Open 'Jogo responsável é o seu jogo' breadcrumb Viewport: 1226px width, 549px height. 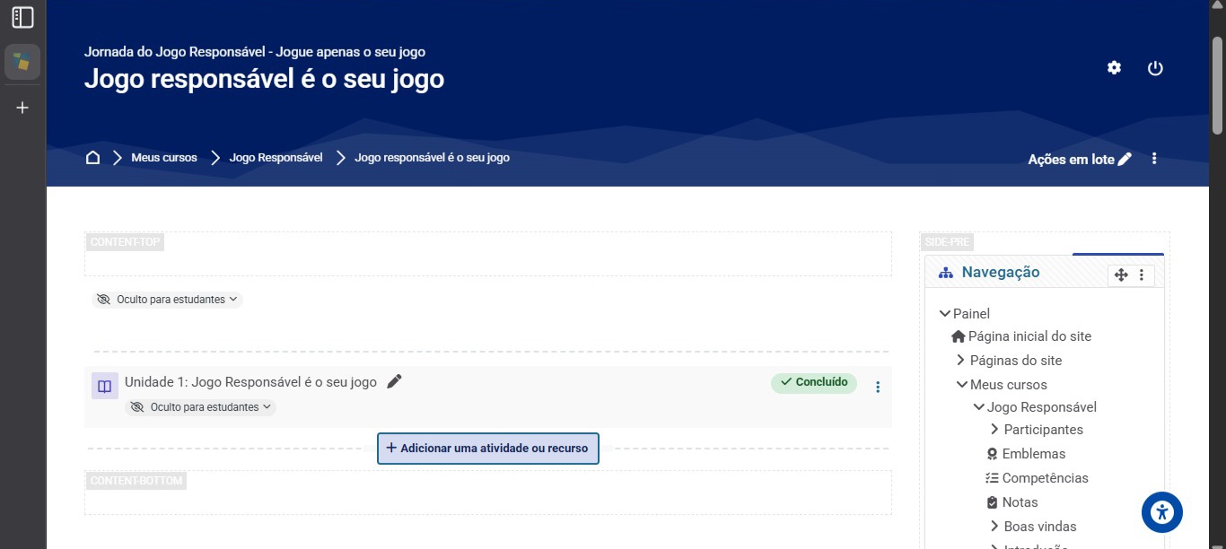pos(433,158)
